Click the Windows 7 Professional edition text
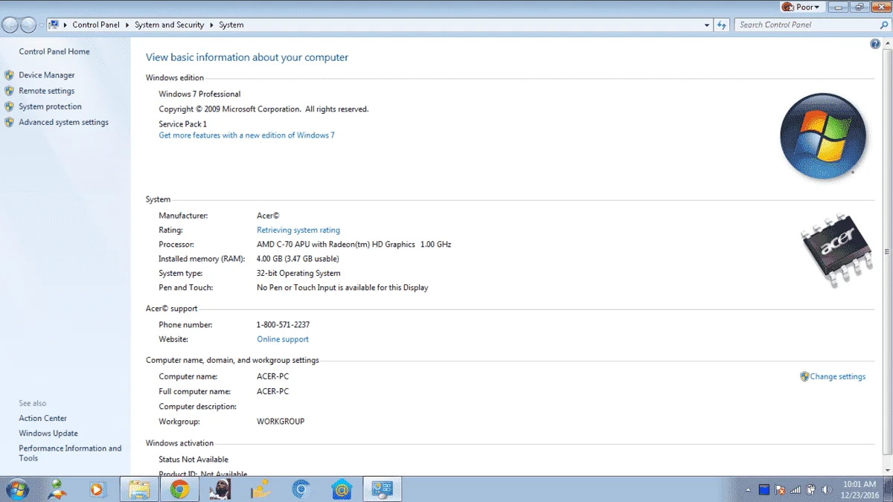 click(199, 94)
